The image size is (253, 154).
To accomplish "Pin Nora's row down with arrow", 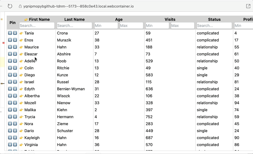I will coord(15,124).
